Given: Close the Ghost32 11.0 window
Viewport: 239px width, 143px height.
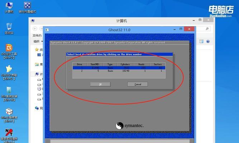Looking at the screenshot, I should tap(189, 29).
